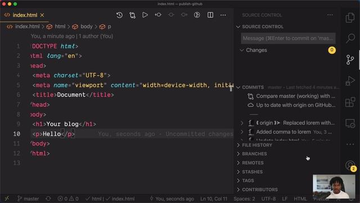The image size is (360, 203).
Task: Expand the 'Replaced lorem with...' commit
Action: 241,123
